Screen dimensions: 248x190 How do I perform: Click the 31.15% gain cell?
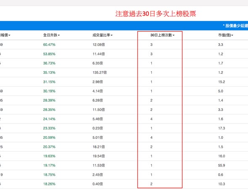pyautogui.click(x=49, y=82)
